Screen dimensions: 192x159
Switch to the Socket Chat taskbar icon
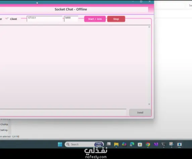click(179, 144)
